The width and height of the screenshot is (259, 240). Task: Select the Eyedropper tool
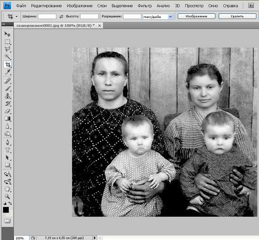tap(7, 72)
